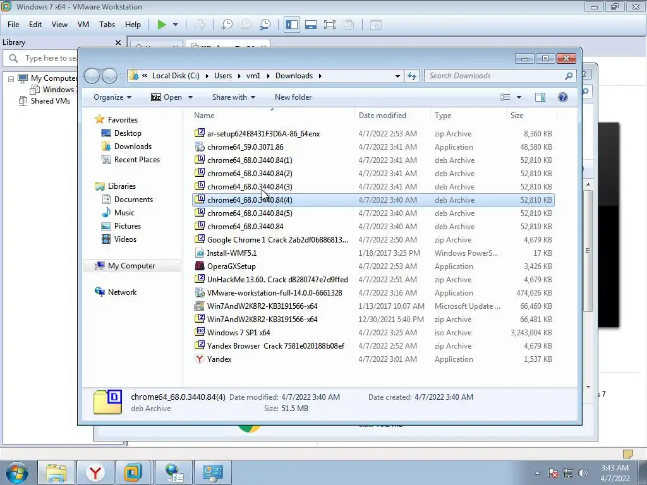
Task: Select UnHackMe 13.60 Crack zip archive
Action: coord(373,280)
